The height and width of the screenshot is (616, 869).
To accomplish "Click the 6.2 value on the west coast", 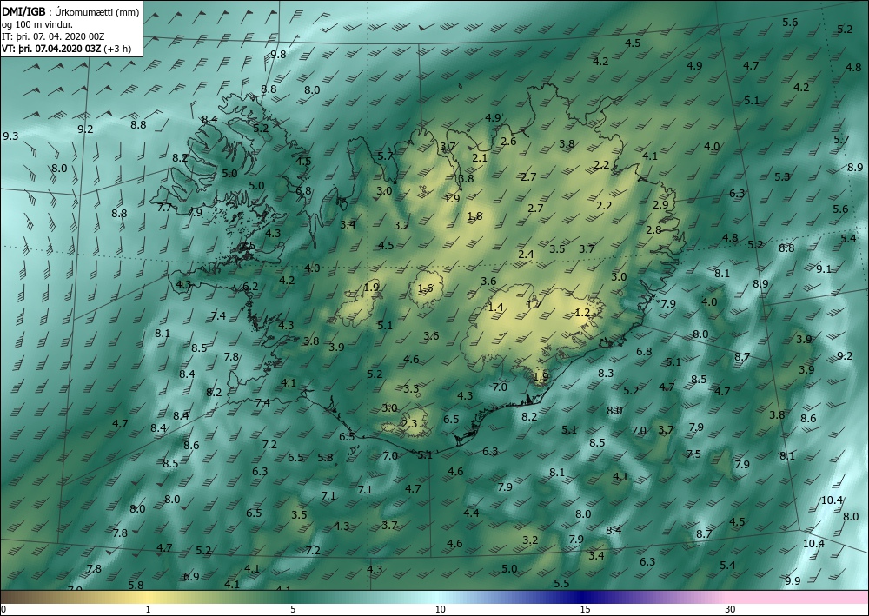I will (x=250, y=287).
